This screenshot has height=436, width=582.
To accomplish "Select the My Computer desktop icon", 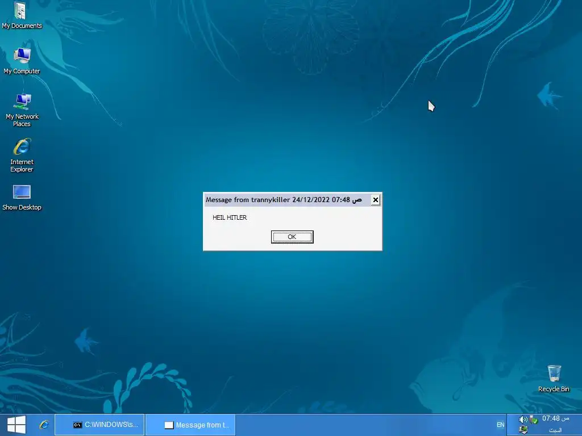I will [x=22, y=61].
